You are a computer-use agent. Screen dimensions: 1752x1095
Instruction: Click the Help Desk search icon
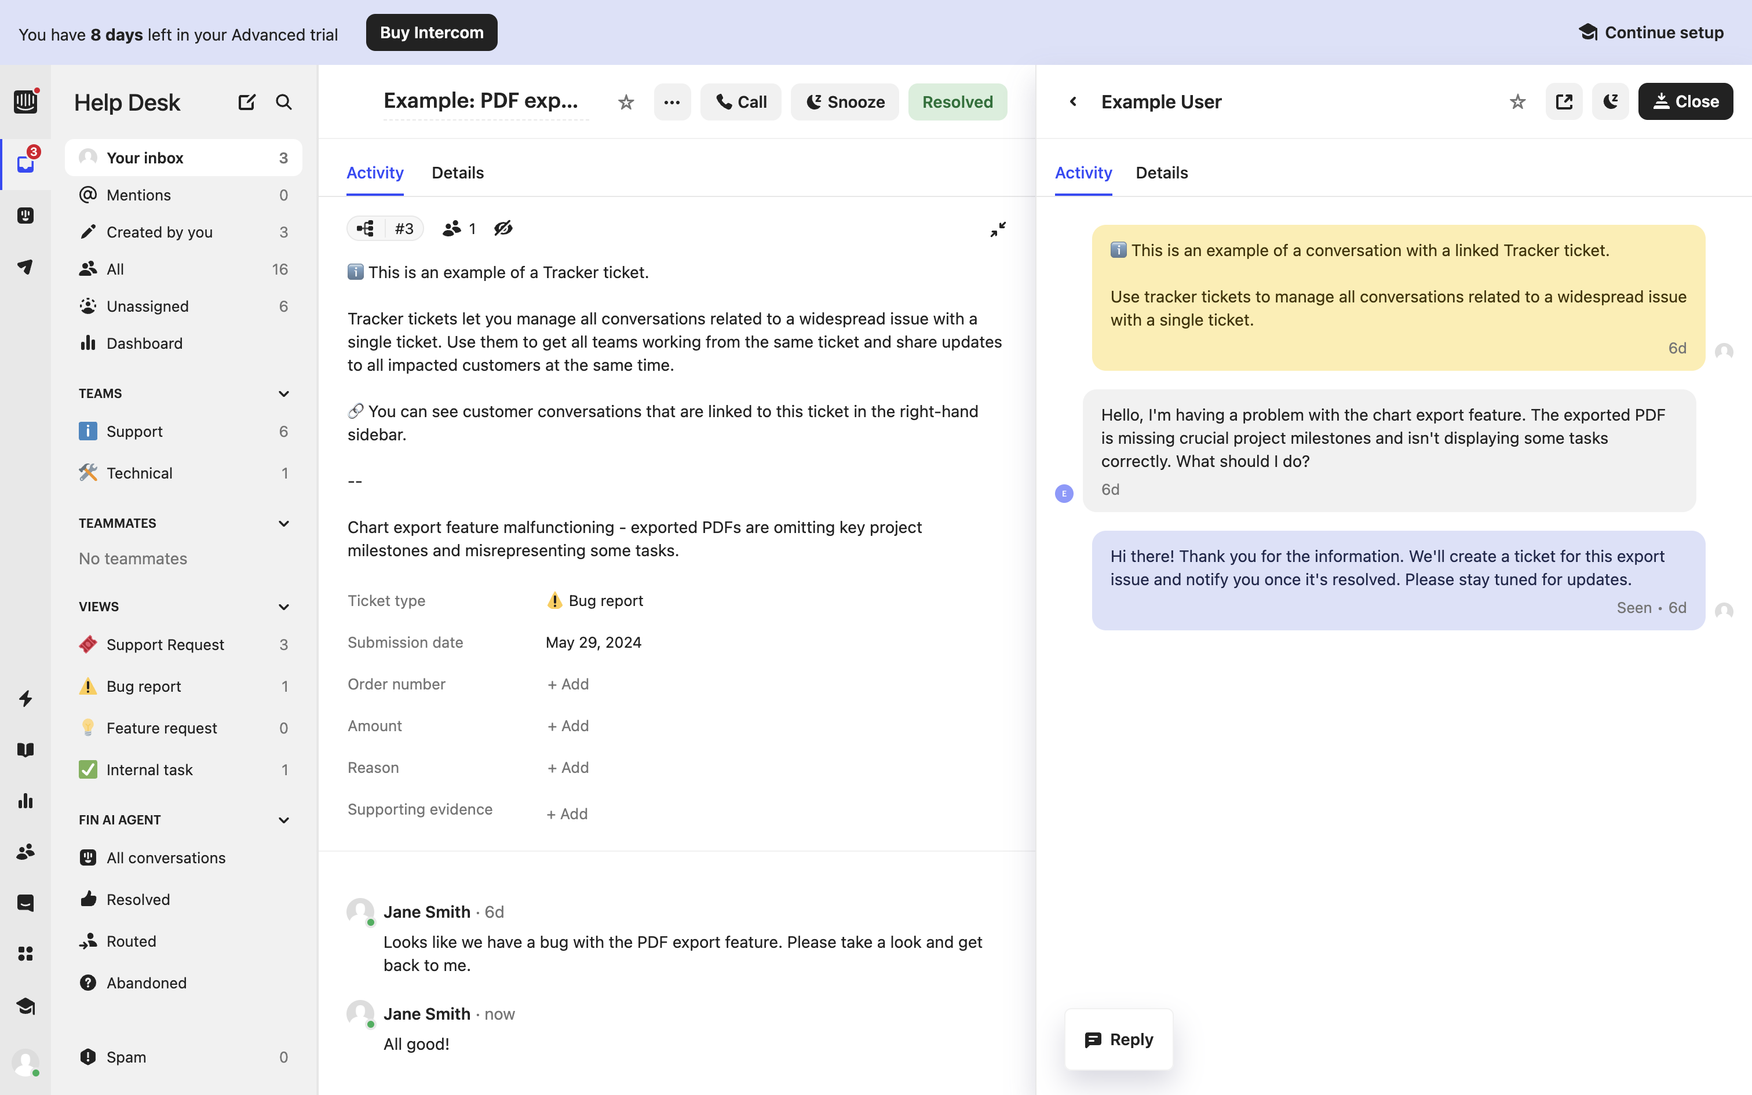click(x=284, y=102)
